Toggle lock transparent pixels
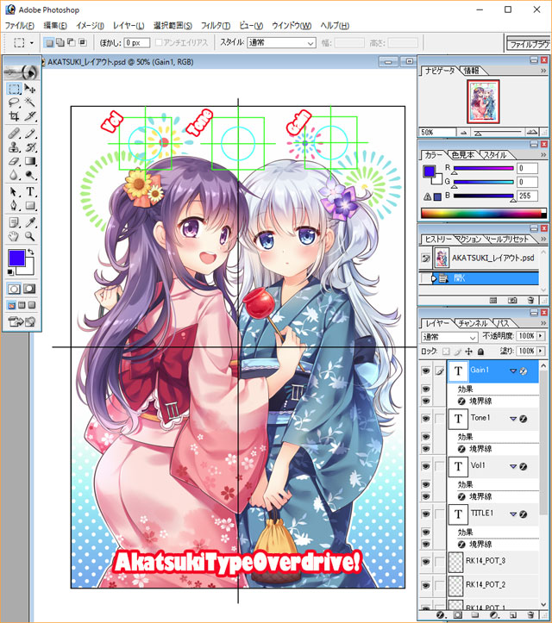This screenshot has height=623, width=552. (446, 352)
